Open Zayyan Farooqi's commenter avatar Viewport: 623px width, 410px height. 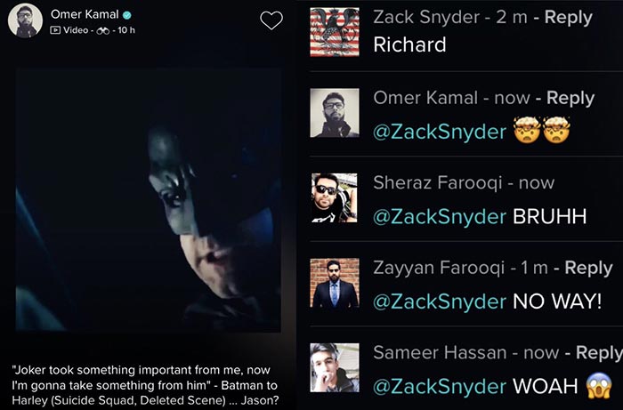pos(335,283)
